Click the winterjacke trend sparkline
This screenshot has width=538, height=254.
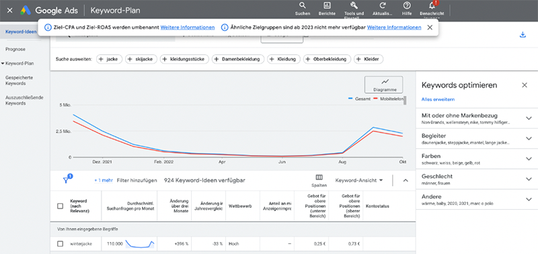140,244
